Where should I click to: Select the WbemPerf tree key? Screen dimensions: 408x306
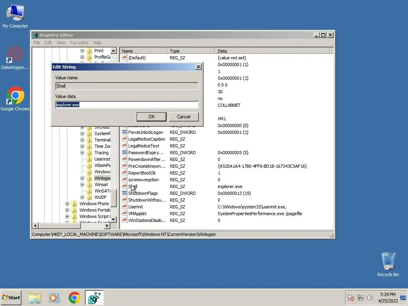click(102, 165)
